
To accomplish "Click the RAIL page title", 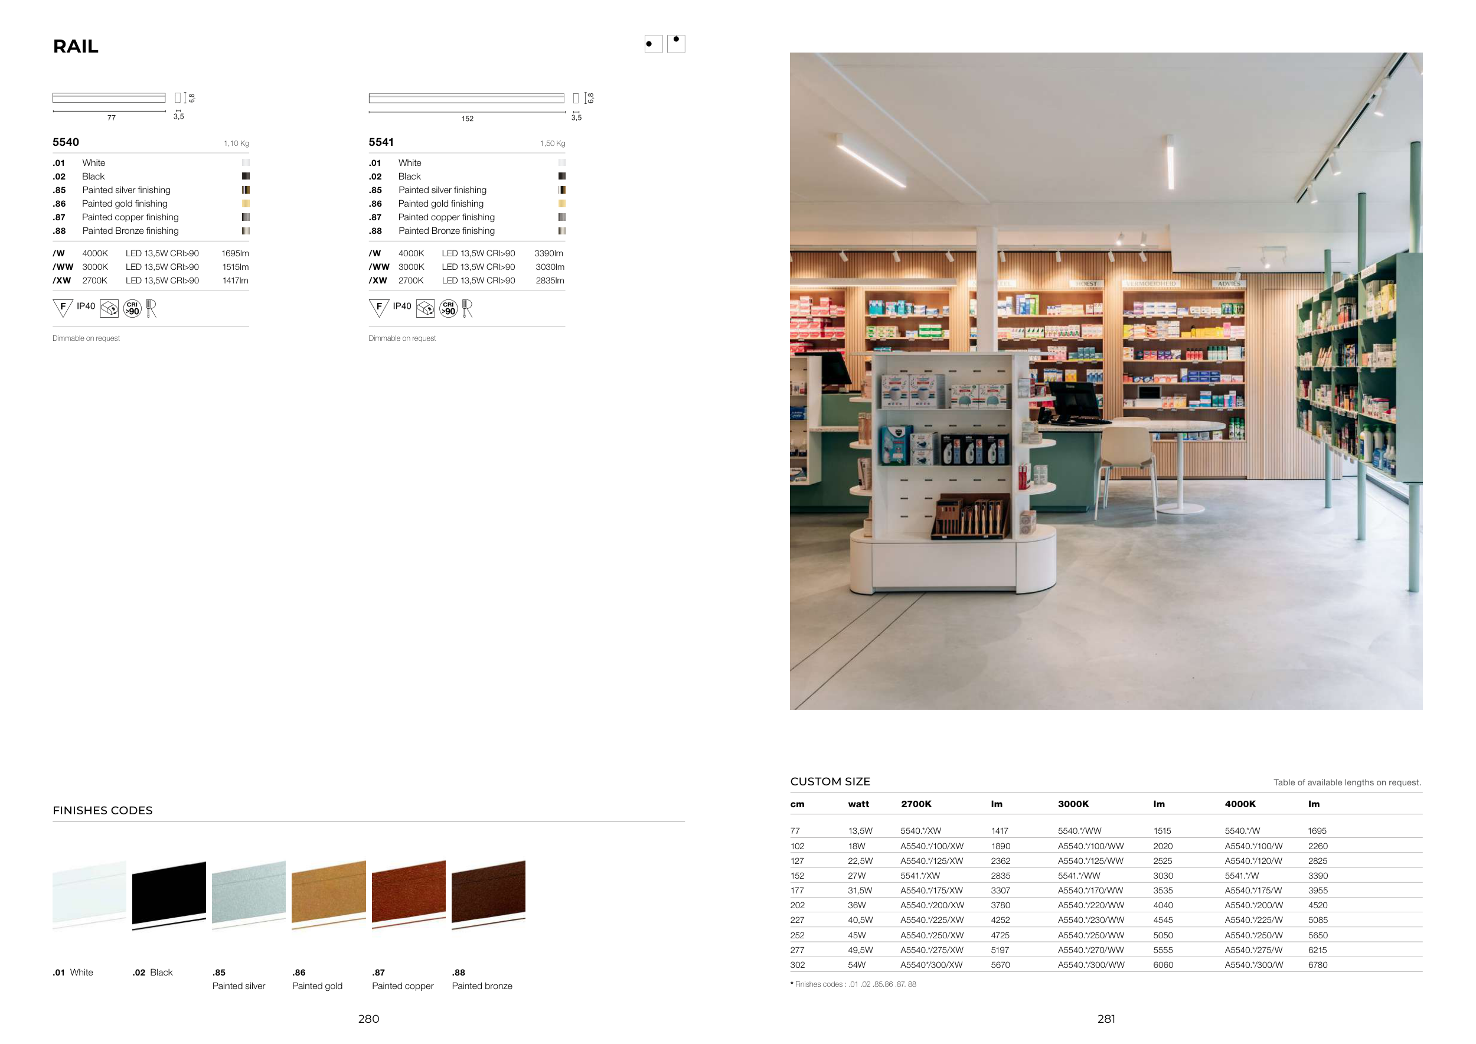I will tap(75, 46).
